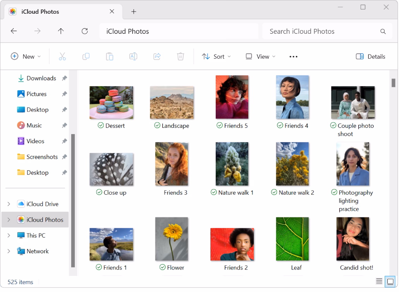The height and width of the screenshot is (292, 399).
Task: Open the Details pane
Action: [x=370, y=56]
